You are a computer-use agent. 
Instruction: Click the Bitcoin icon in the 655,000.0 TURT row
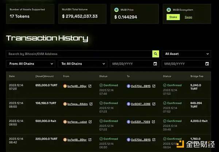[x=65, y=86]
